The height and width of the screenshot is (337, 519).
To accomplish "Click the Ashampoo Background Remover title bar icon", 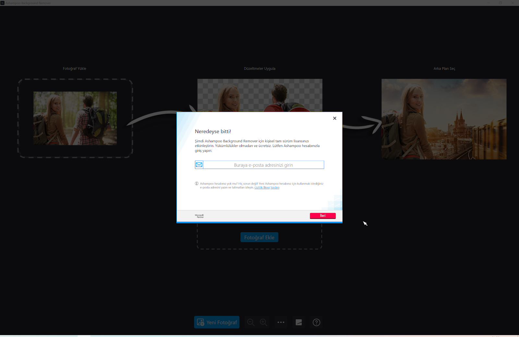I will 3,3.
